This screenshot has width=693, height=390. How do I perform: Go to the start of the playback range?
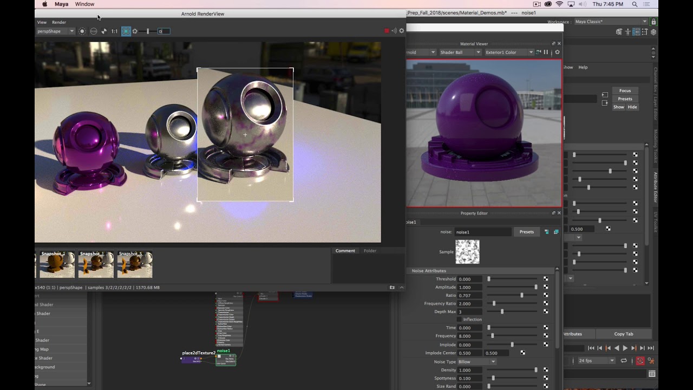(591, 348)
